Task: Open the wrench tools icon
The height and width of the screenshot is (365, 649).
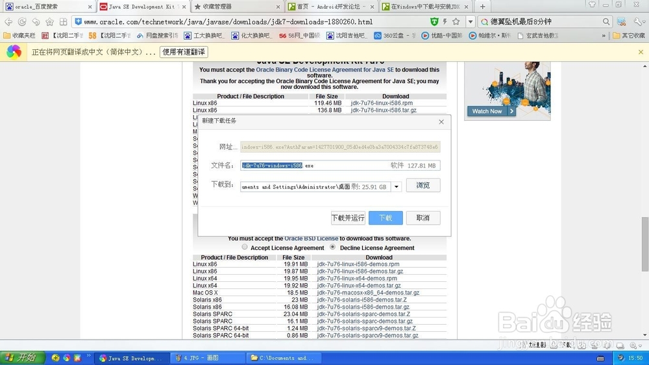Action: pos(638,21)
